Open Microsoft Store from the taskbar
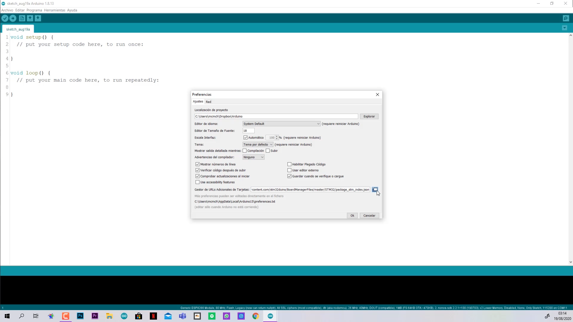 tap(139, 316)
